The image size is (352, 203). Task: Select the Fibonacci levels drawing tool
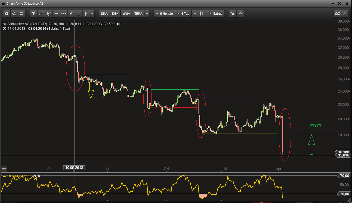coord(49,14)
